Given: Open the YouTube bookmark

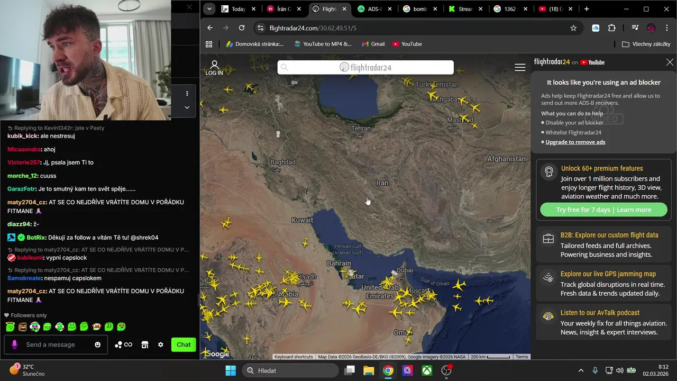Looking at the screenshot, I should (x=407, y=44).
